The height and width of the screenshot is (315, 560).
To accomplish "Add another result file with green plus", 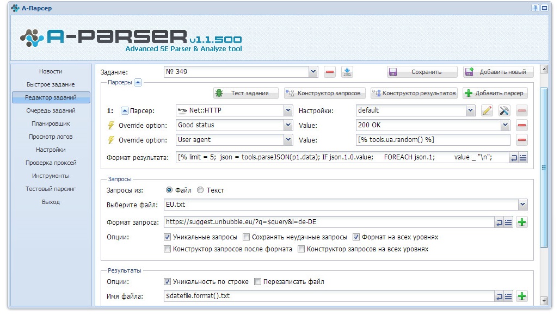I will pyautogui.click(x=522, y=296).
